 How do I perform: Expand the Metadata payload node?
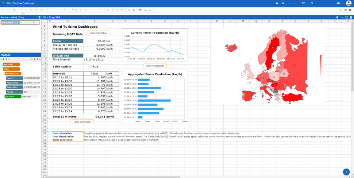click(x=2, y=64)
